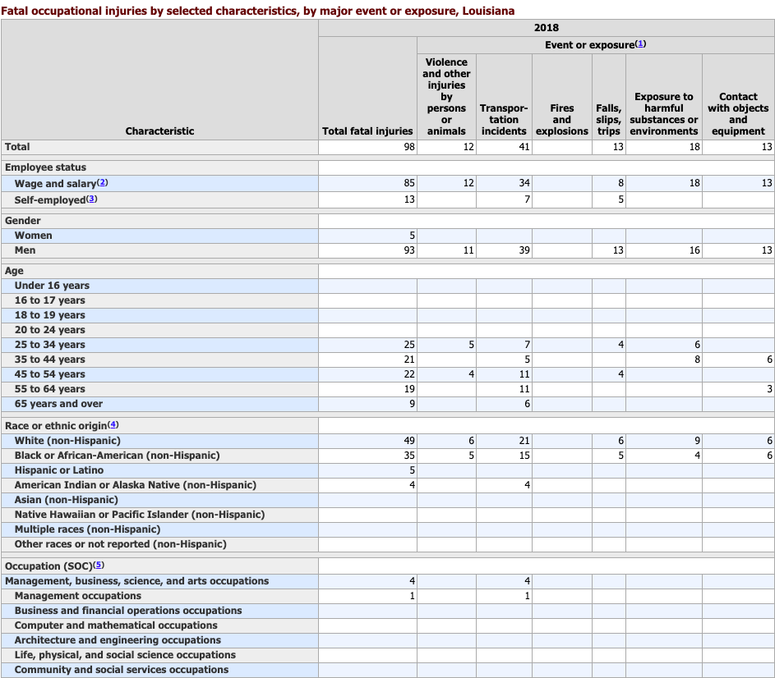Select Architecture and engineering occupations row label
This screenshot has width=775, height=678.
118,640
